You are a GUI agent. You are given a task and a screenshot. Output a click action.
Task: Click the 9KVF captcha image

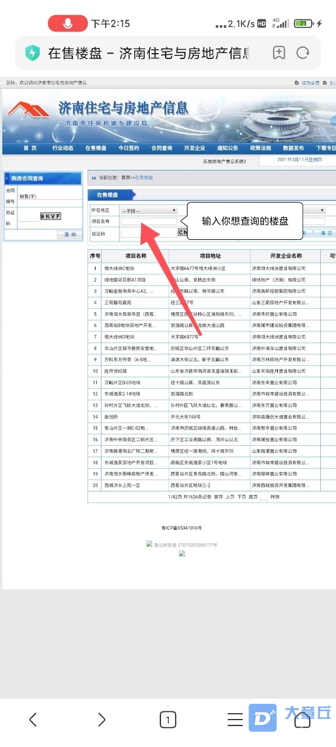tap(51, 217)
